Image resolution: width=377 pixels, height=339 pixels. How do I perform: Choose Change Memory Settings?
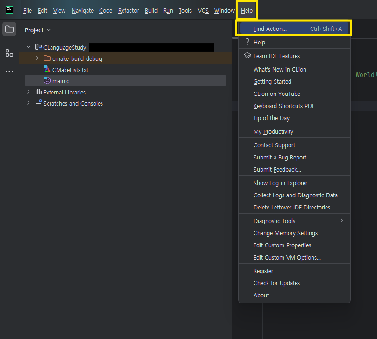pos(294,233)
